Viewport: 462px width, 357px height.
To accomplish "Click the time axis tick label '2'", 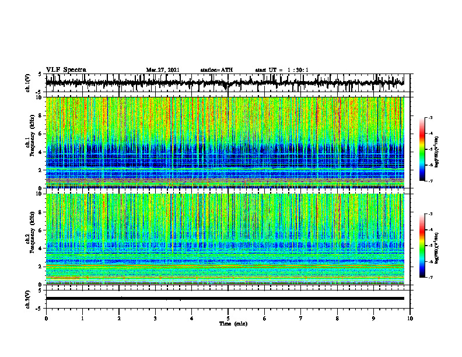I will pyautogui.click(x=119, y=318).
